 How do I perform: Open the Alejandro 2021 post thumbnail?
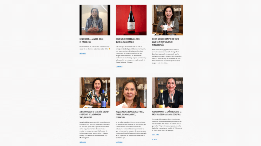[x=95, y=93]
